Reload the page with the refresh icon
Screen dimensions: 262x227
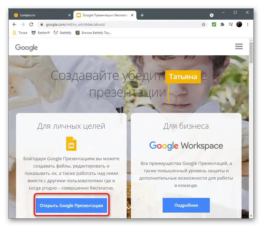[31, 24]
